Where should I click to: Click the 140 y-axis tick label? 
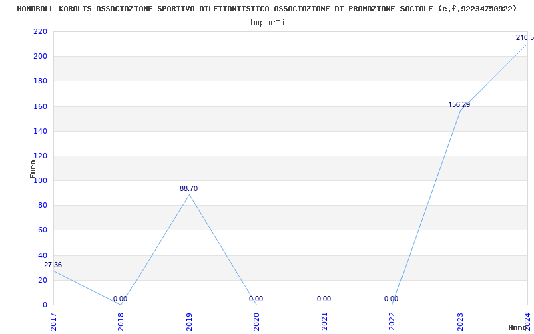[40, 131]
